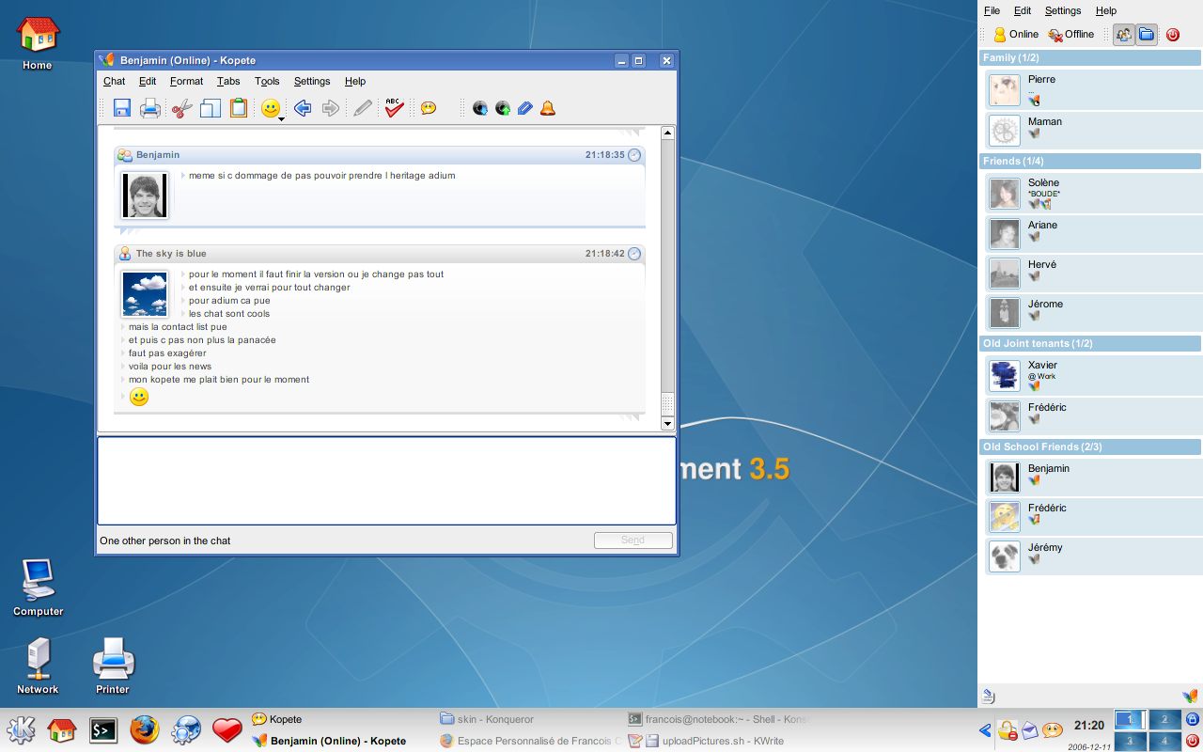This screenshot has height=752, width=1203.
Task: Collapse the Old School Friends (2/3) group
Action: pos(1090,447)
